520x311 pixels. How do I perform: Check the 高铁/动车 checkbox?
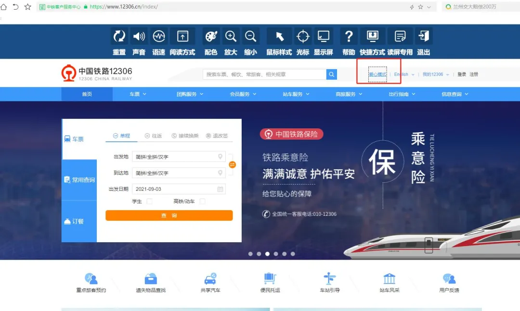pos(202,201)
